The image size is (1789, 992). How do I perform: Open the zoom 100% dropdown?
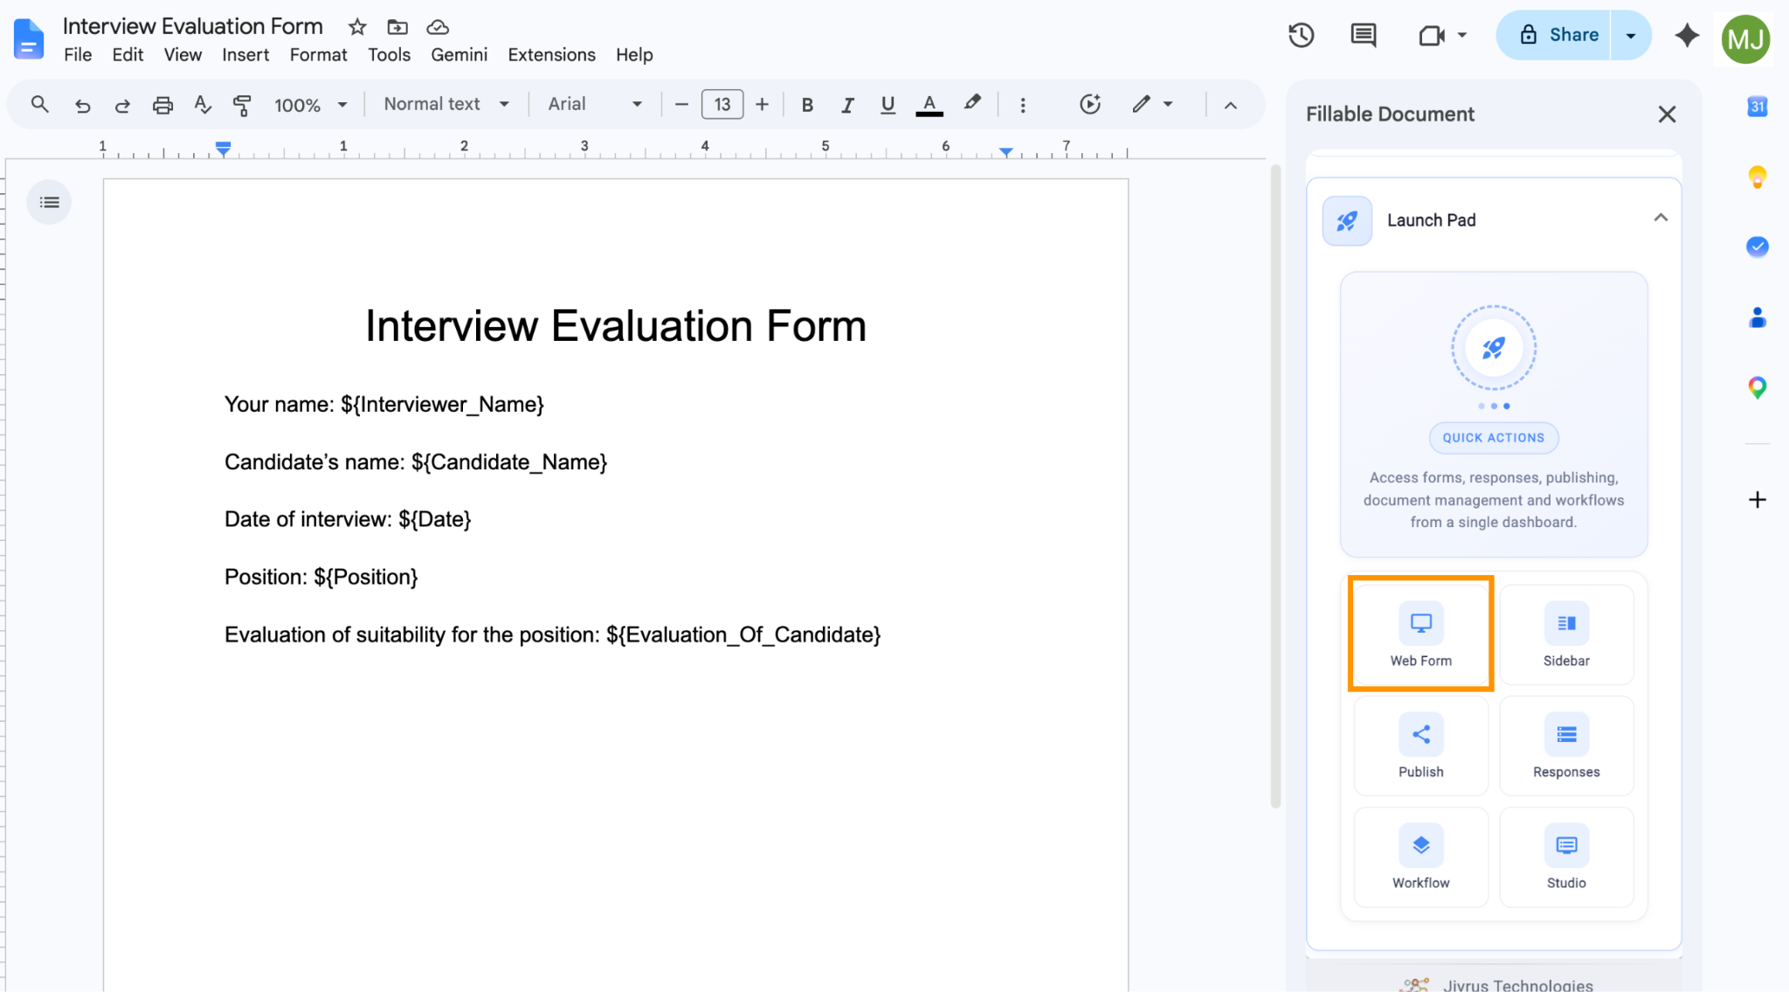[310, 106]
